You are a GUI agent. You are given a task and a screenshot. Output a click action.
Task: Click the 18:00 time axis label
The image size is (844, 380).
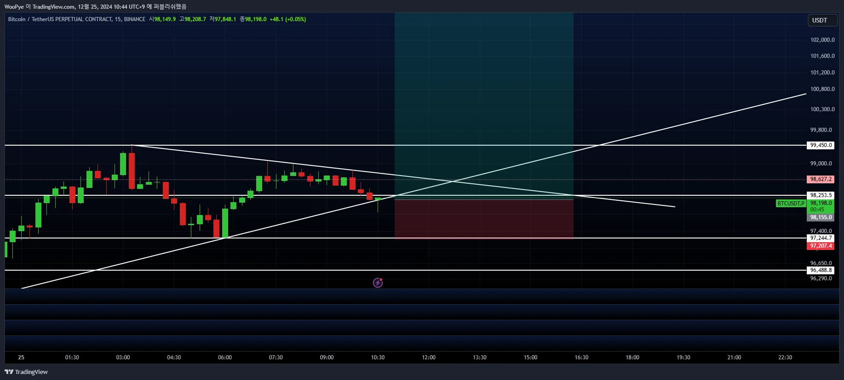coord(632,357)
